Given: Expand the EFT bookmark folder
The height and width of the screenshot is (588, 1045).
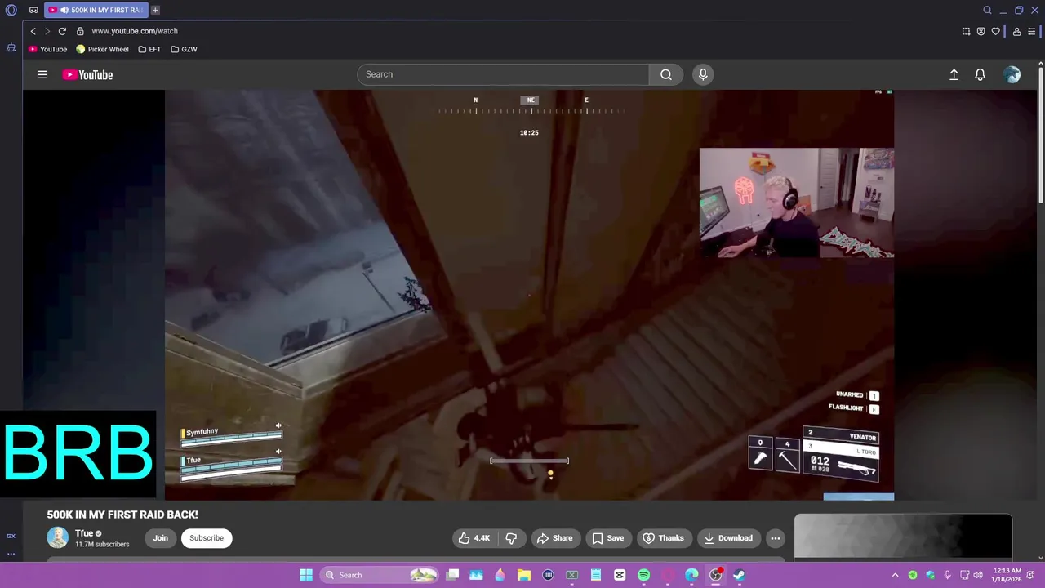Looking at the screenshot, I should pyautogui.click(x=149, y=49).
